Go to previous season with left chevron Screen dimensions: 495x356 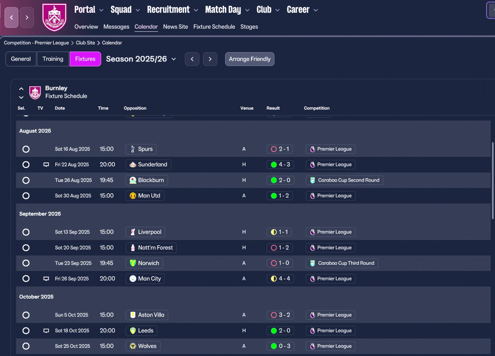tap(192, 59)
